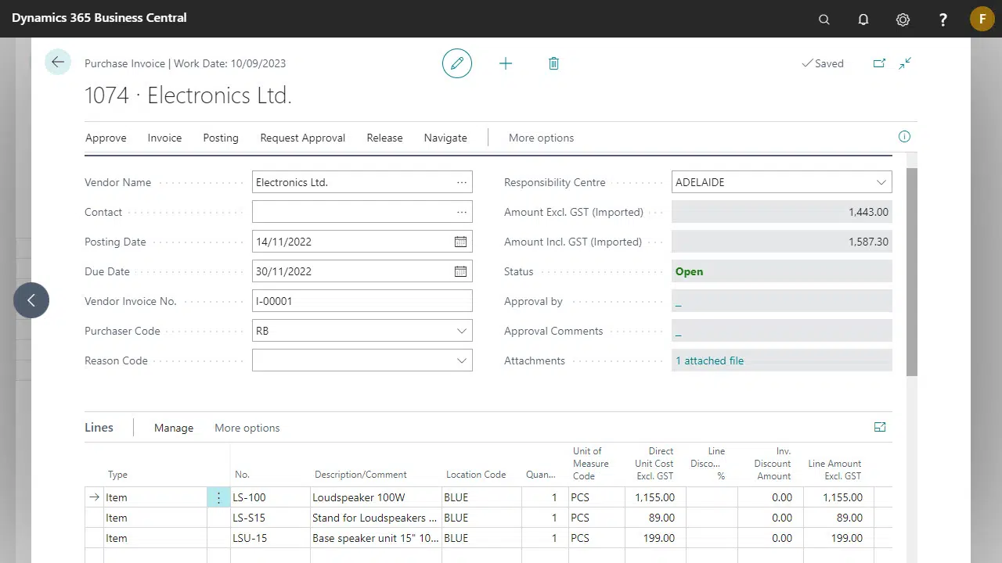
Task: Open the notifications bell
Action: [863, 19]
